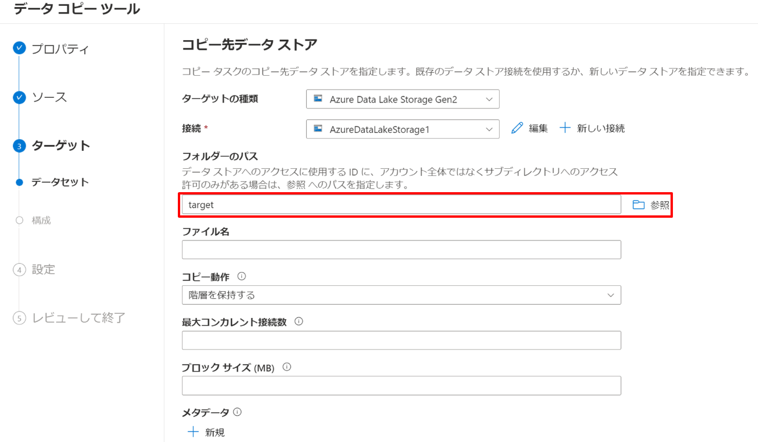
Task: Select the ターゲット step
Action: point(61,146)
